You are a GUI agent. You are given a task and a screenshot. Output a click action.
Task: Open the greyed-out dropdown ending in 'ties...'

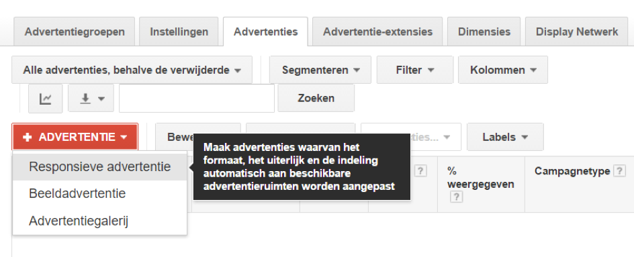[435, 138]
